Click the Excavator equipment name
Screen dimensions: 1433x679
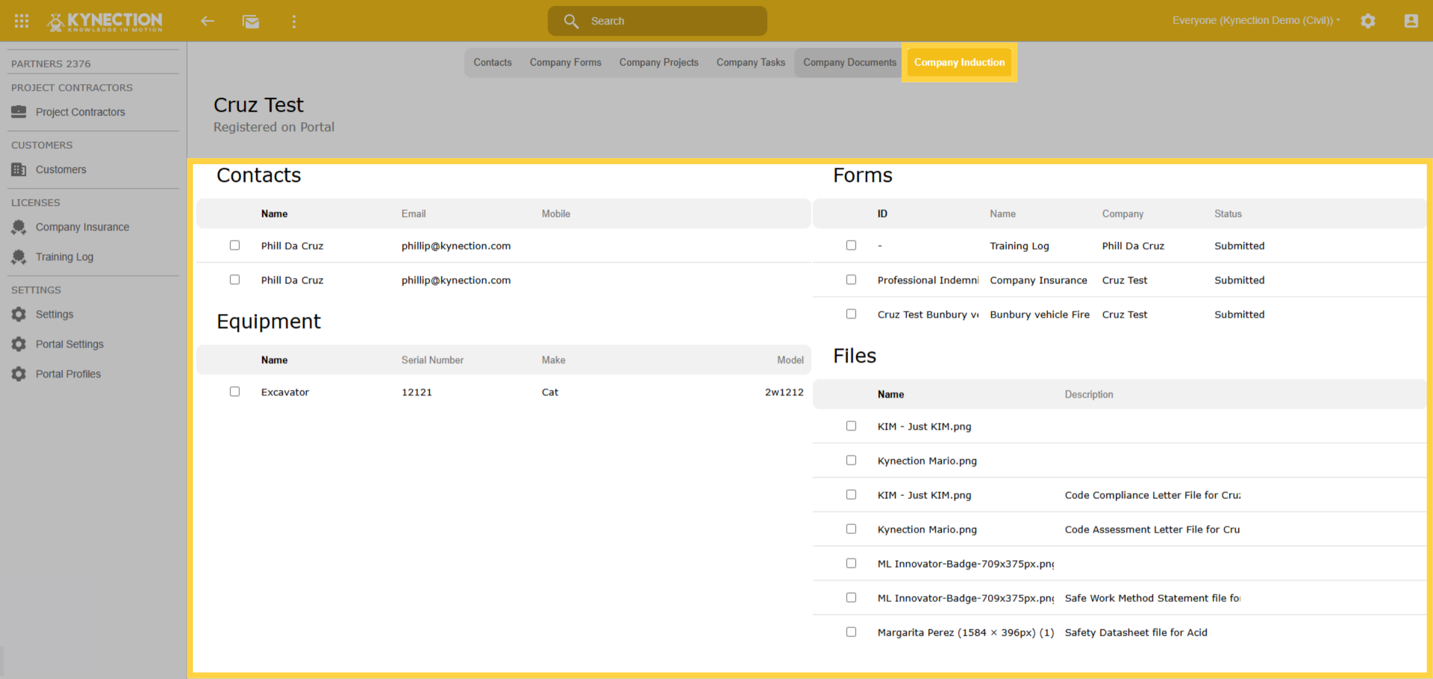pyautogui.click(x=285, y=392)
